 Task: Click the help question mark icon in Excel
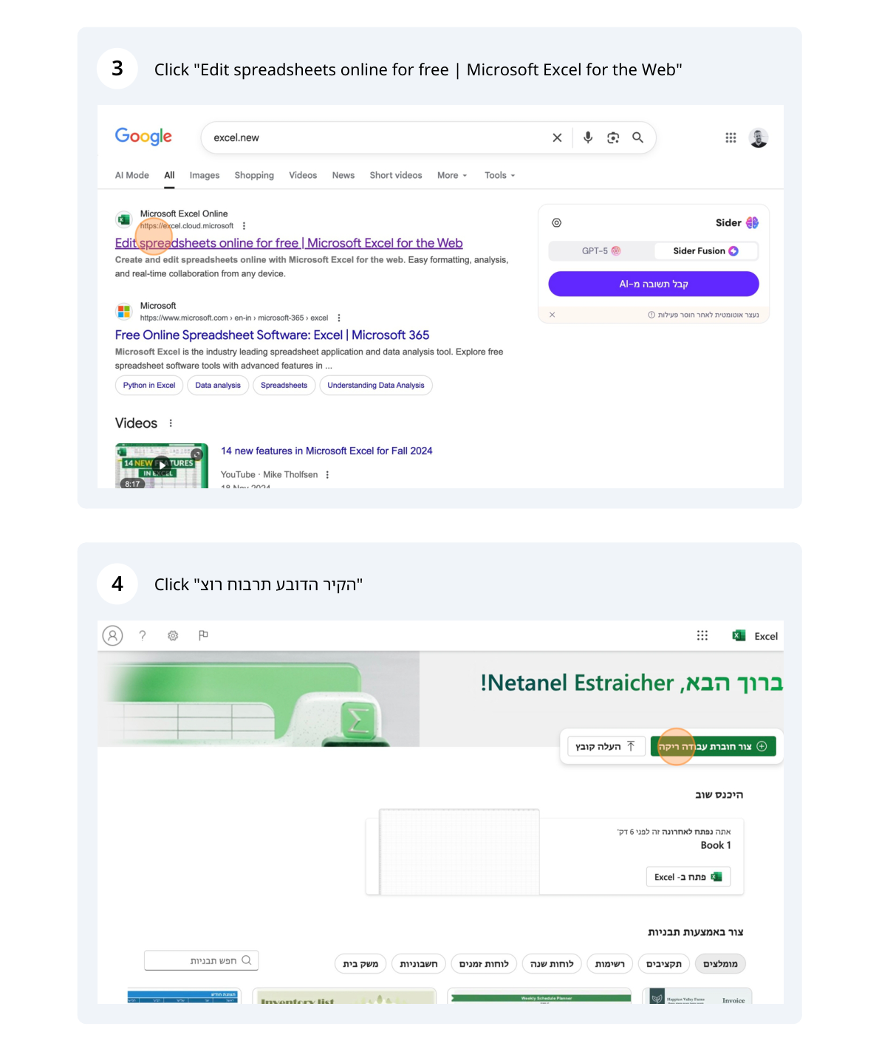143,635
